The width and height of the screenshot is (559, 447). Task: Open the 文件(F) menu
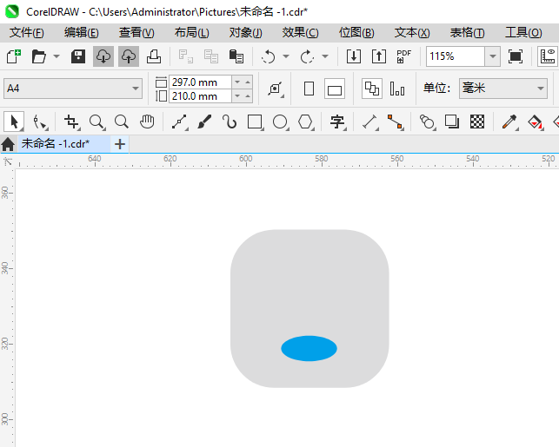coord(26,33)
